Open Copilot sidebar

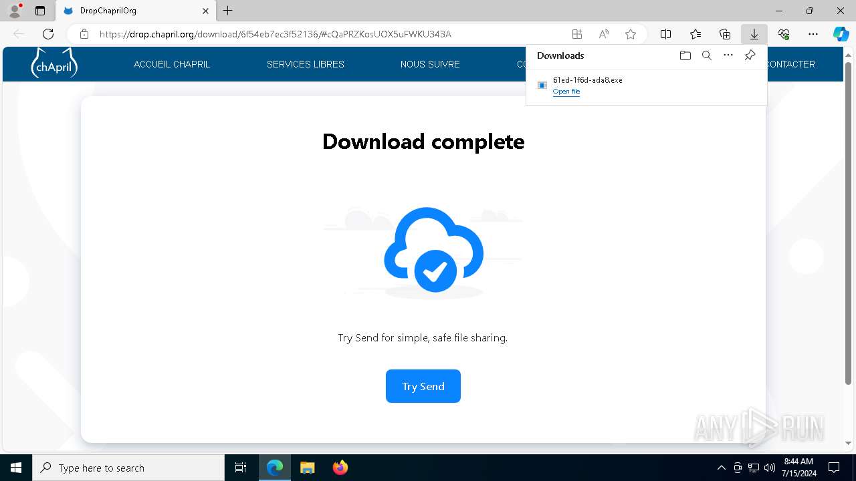click(x=841, y=34)
